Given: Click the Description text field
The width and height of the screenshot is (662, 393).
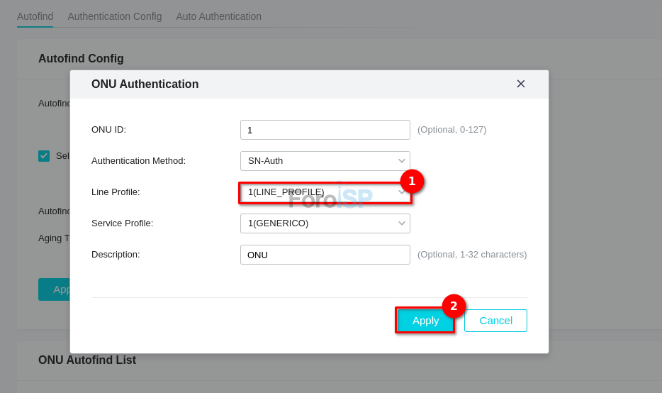Looking at the screenshot, I should [x=325, y=255].
